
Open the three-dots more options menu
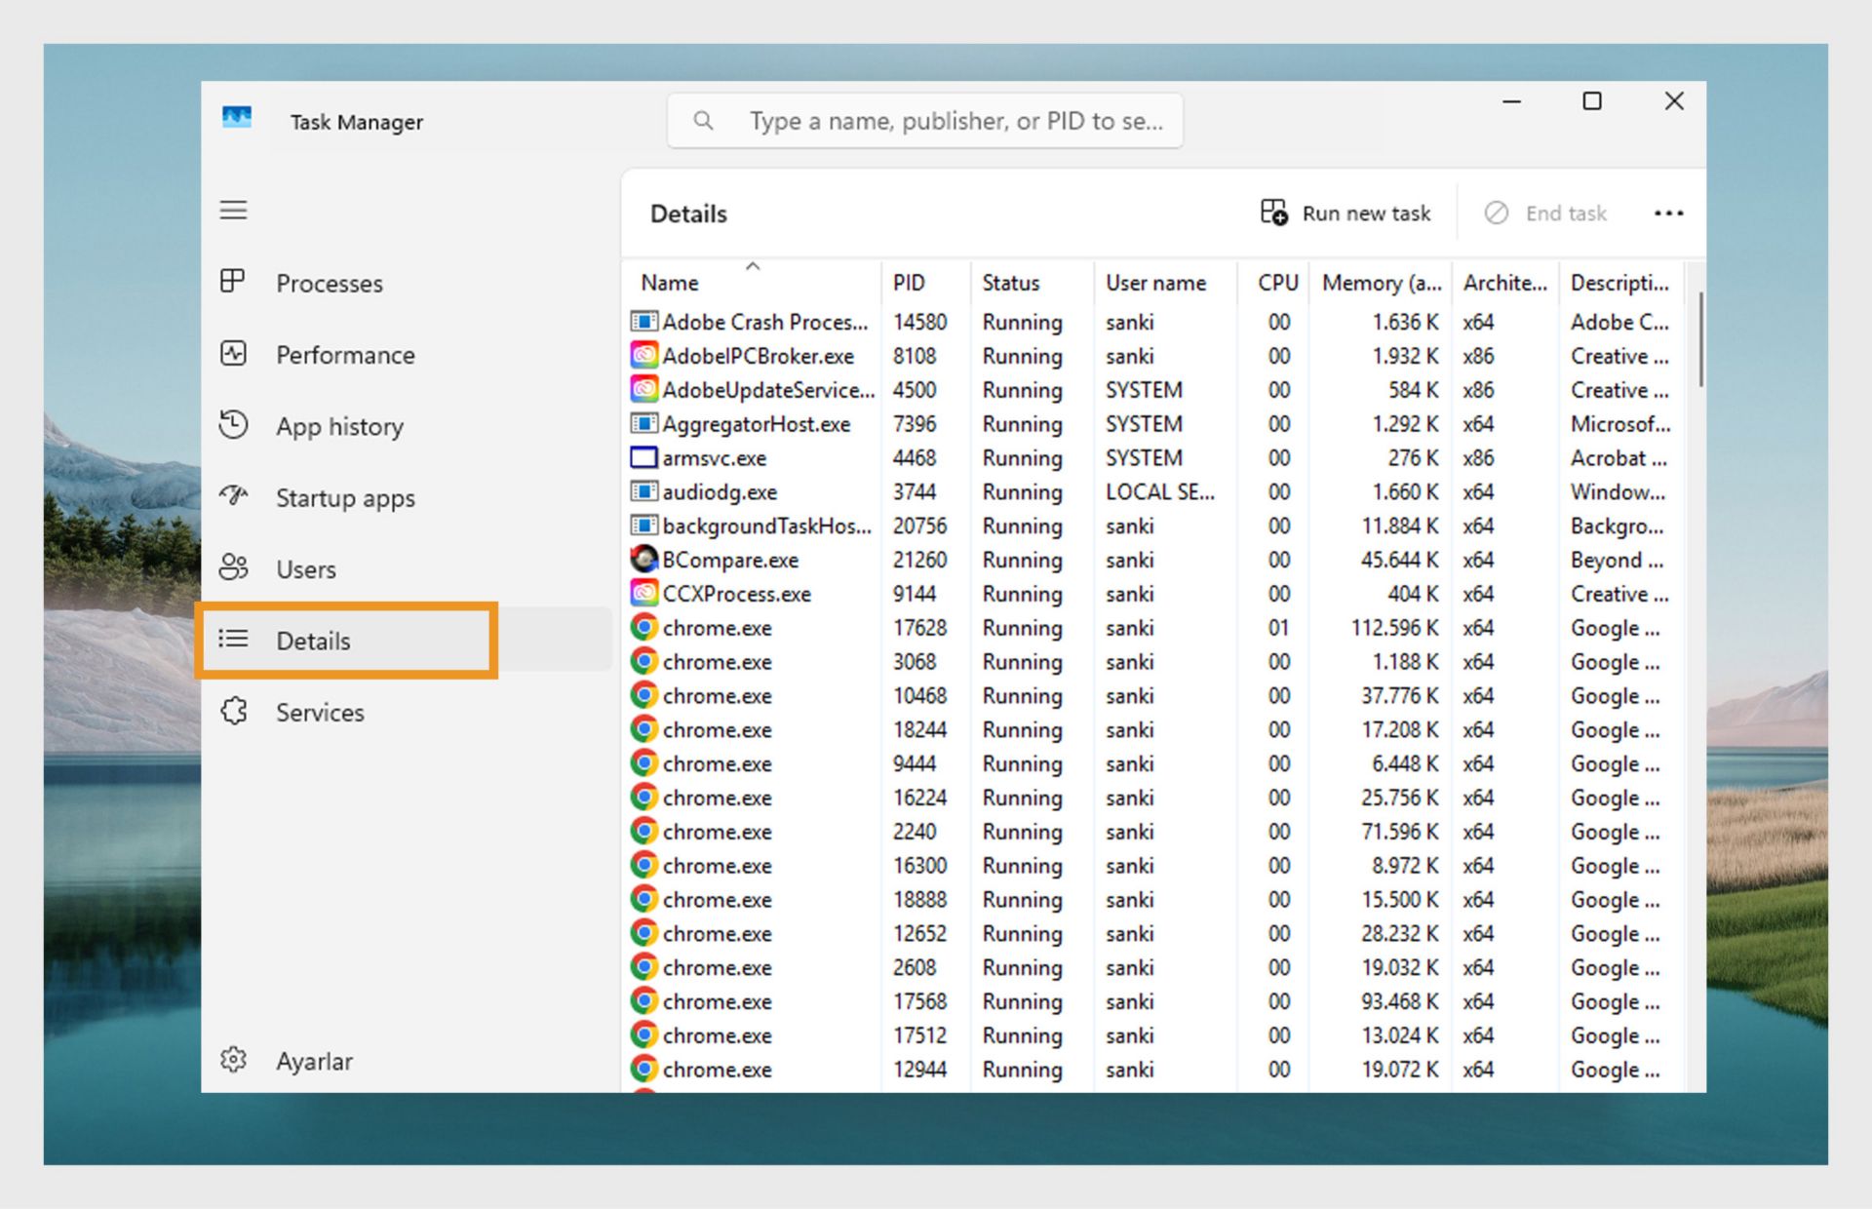(1668, 214)
